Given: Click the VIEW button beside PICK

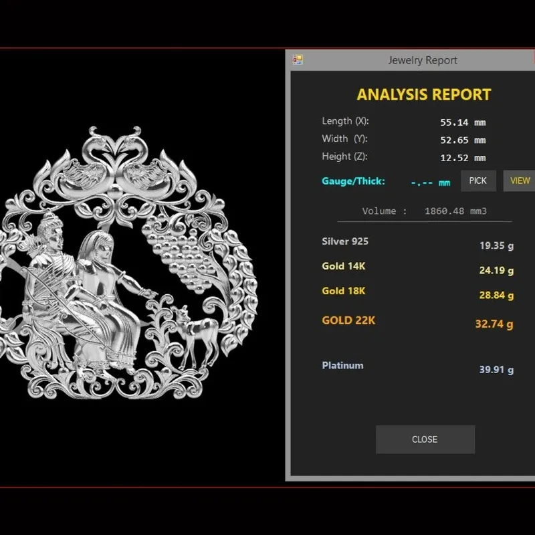Looking at the screenshot, I should click(519, 181).
